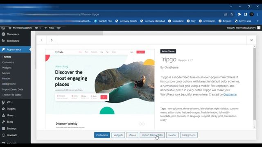Open the tab search dropdown chevron

(231, 7)
